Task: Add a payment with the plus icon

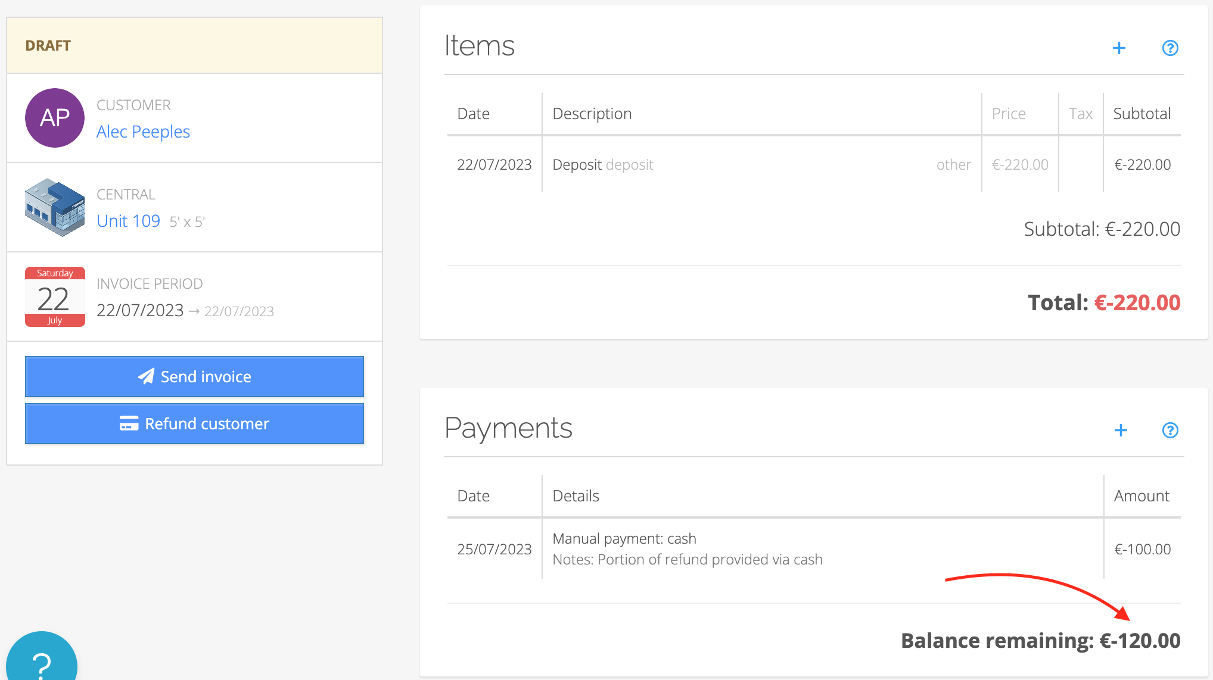Action: click(x=1121, y=431)
